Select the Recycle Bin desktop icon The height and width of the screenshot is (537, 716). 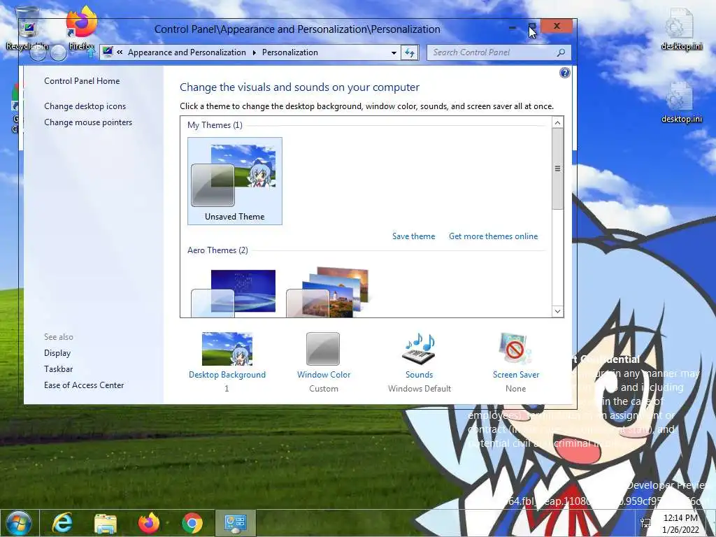[27, 28]
